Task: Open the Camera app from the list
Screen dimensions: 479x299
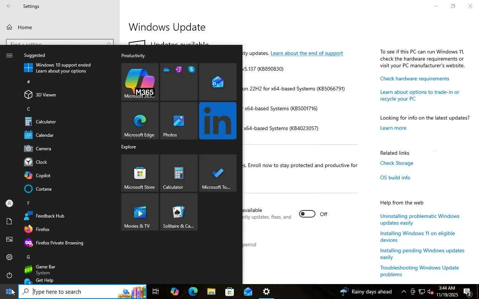Action: 67,149
